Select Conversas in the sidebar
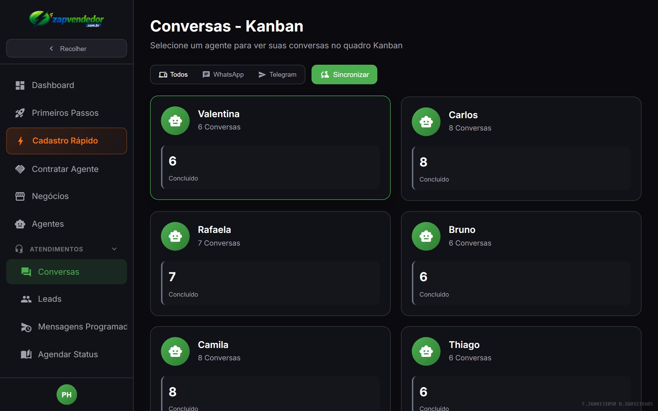 (58, 272)
